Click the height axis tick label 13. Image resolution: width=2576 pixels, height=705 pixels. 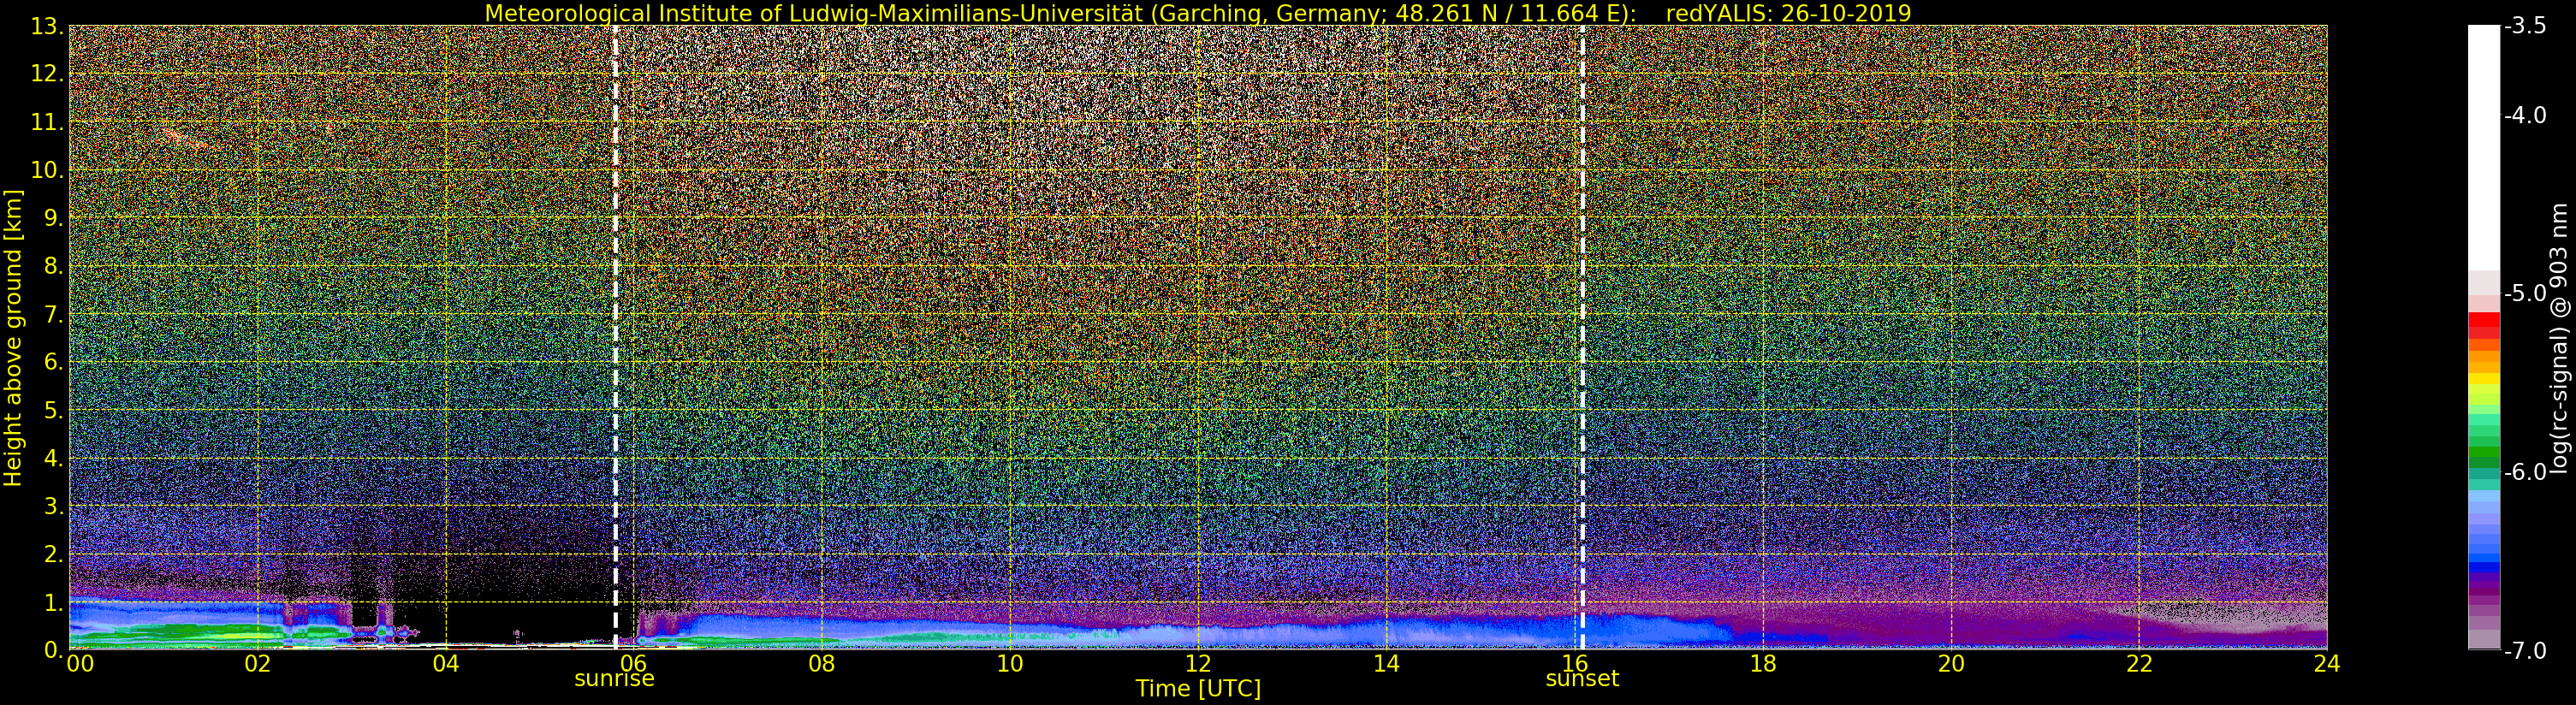click(47, 26)
